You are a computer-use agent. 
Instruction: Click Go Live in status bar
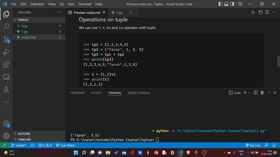click(x=253, y=145)
